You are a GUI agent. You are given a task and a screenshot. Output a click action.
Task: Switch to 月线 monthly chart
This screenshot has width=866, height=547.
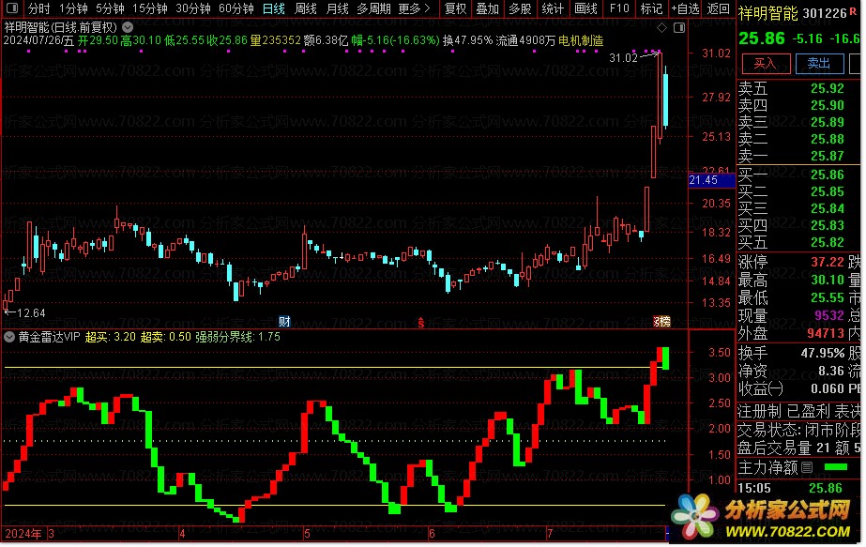click(x=338, y=8)
